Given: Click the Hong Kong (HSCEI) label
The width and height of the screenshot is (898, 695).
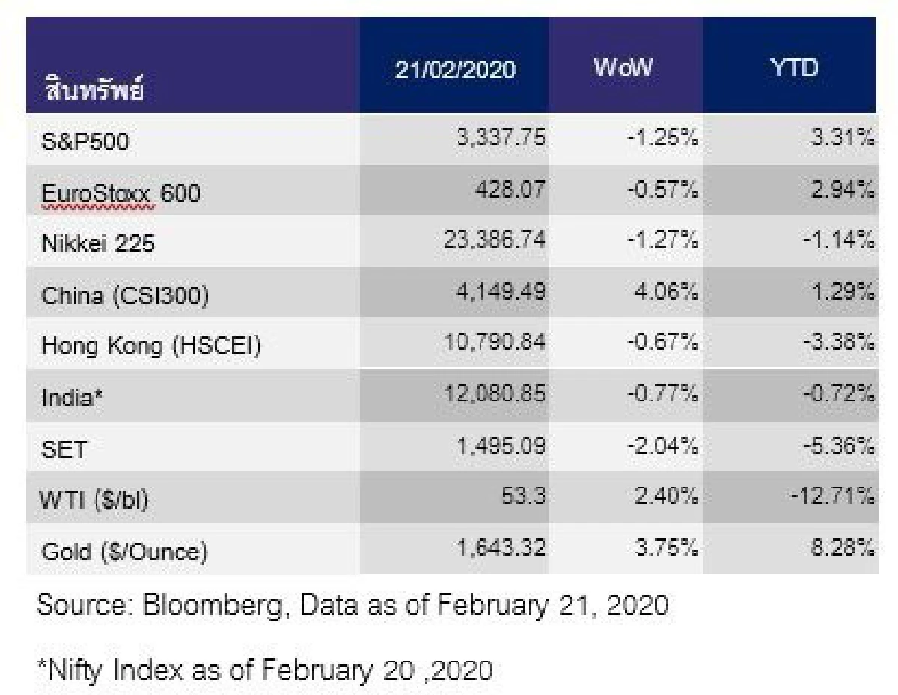Looking at the screenshot, I should point(150,347).
